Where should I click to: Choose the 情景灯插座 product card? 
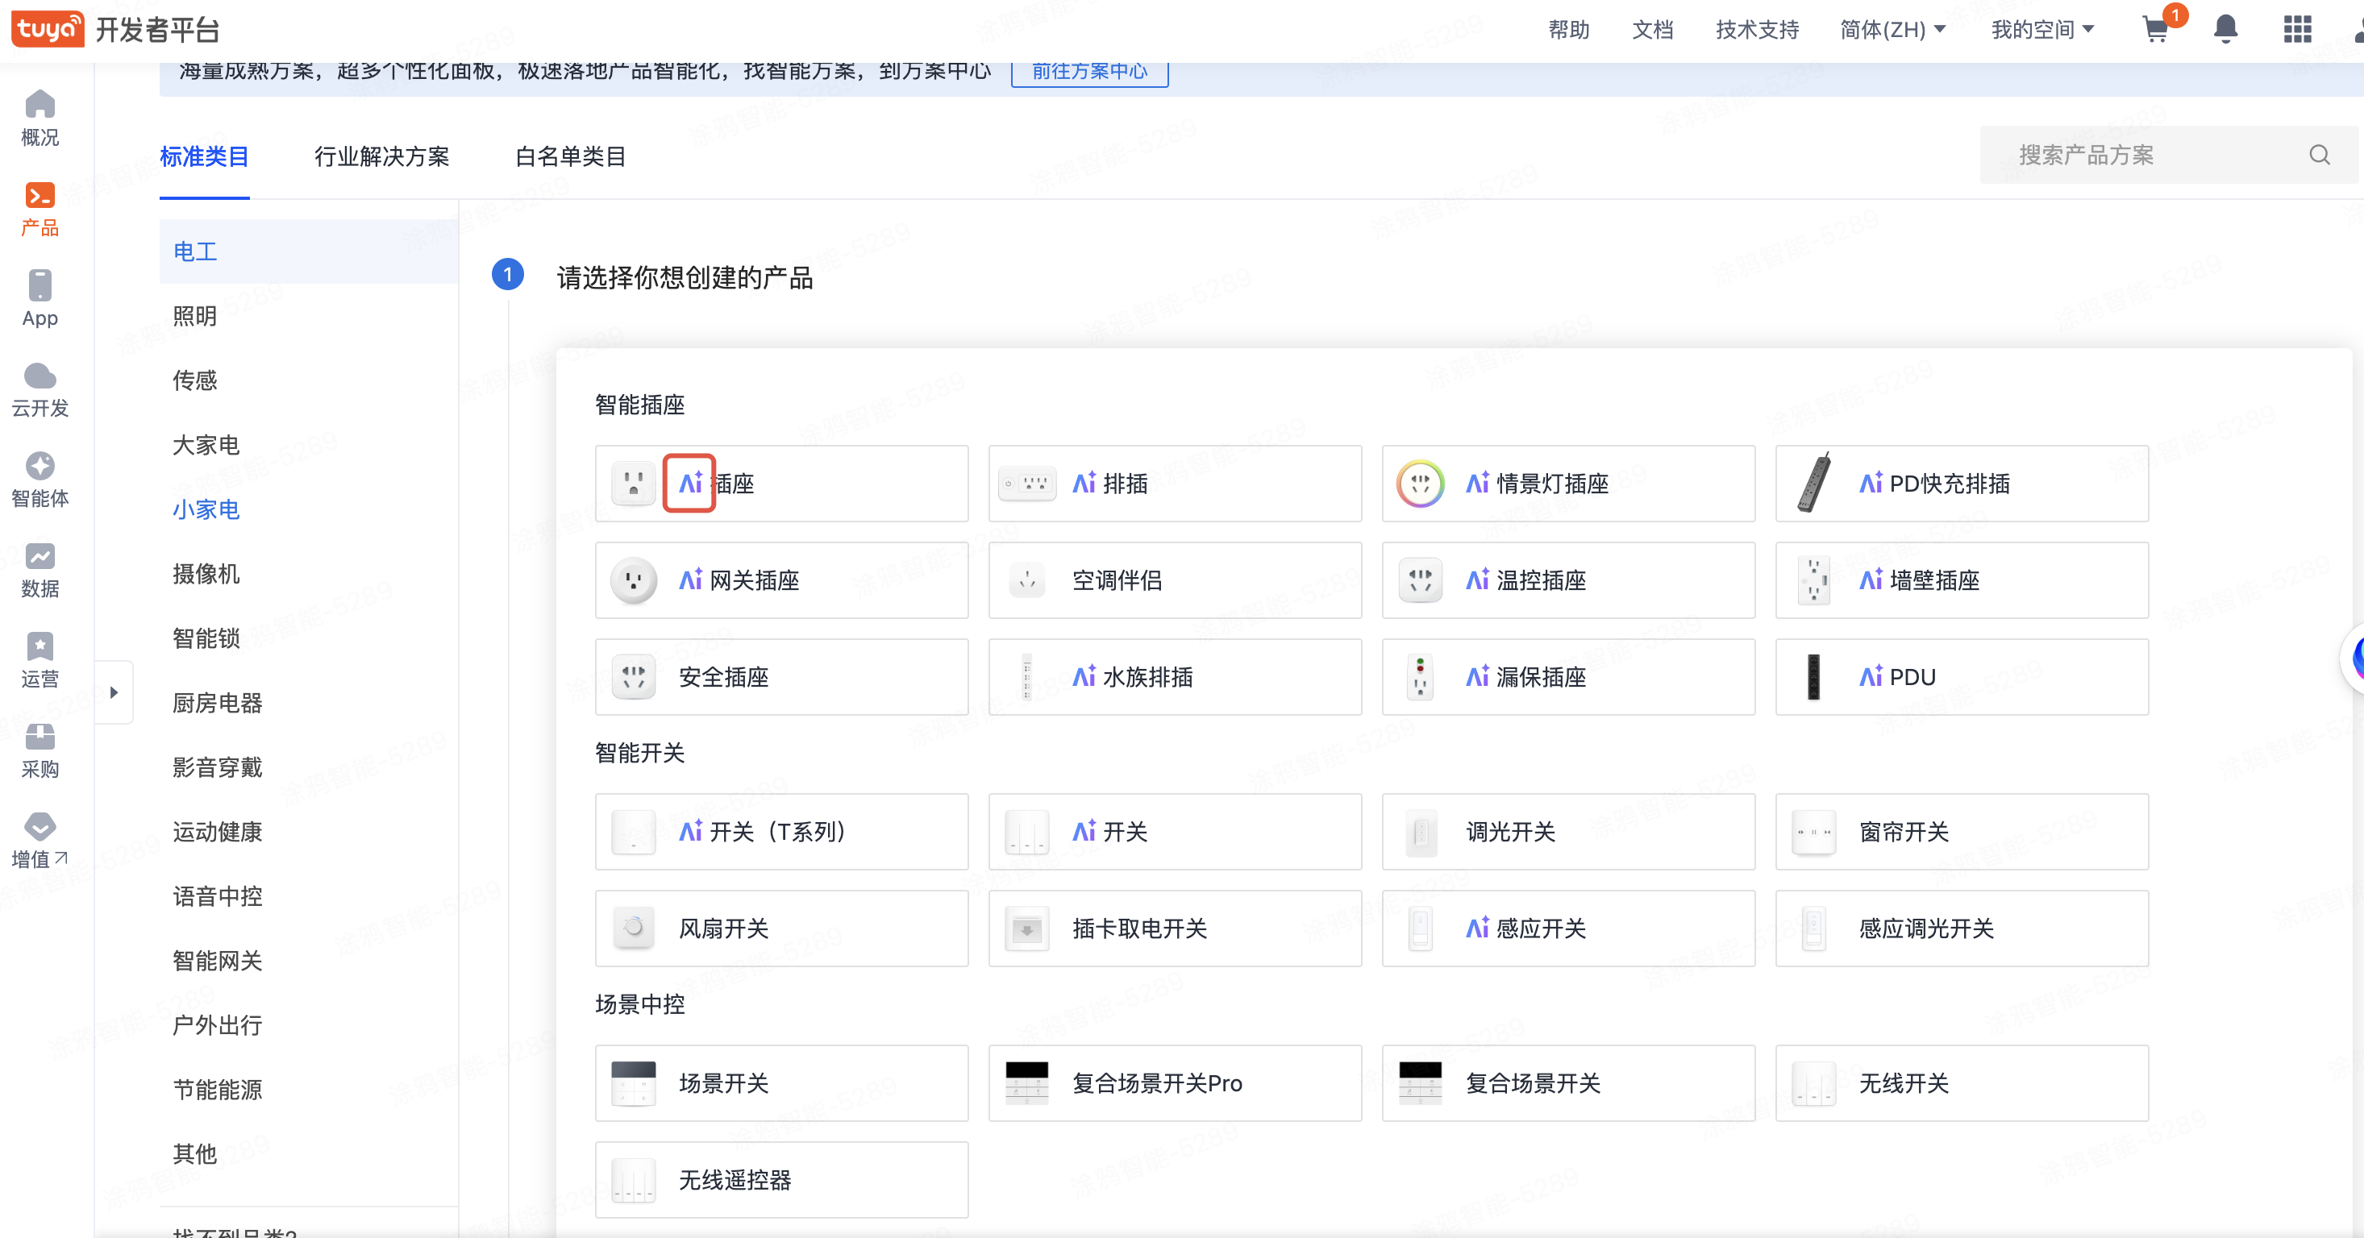[x=1567, y=484]
